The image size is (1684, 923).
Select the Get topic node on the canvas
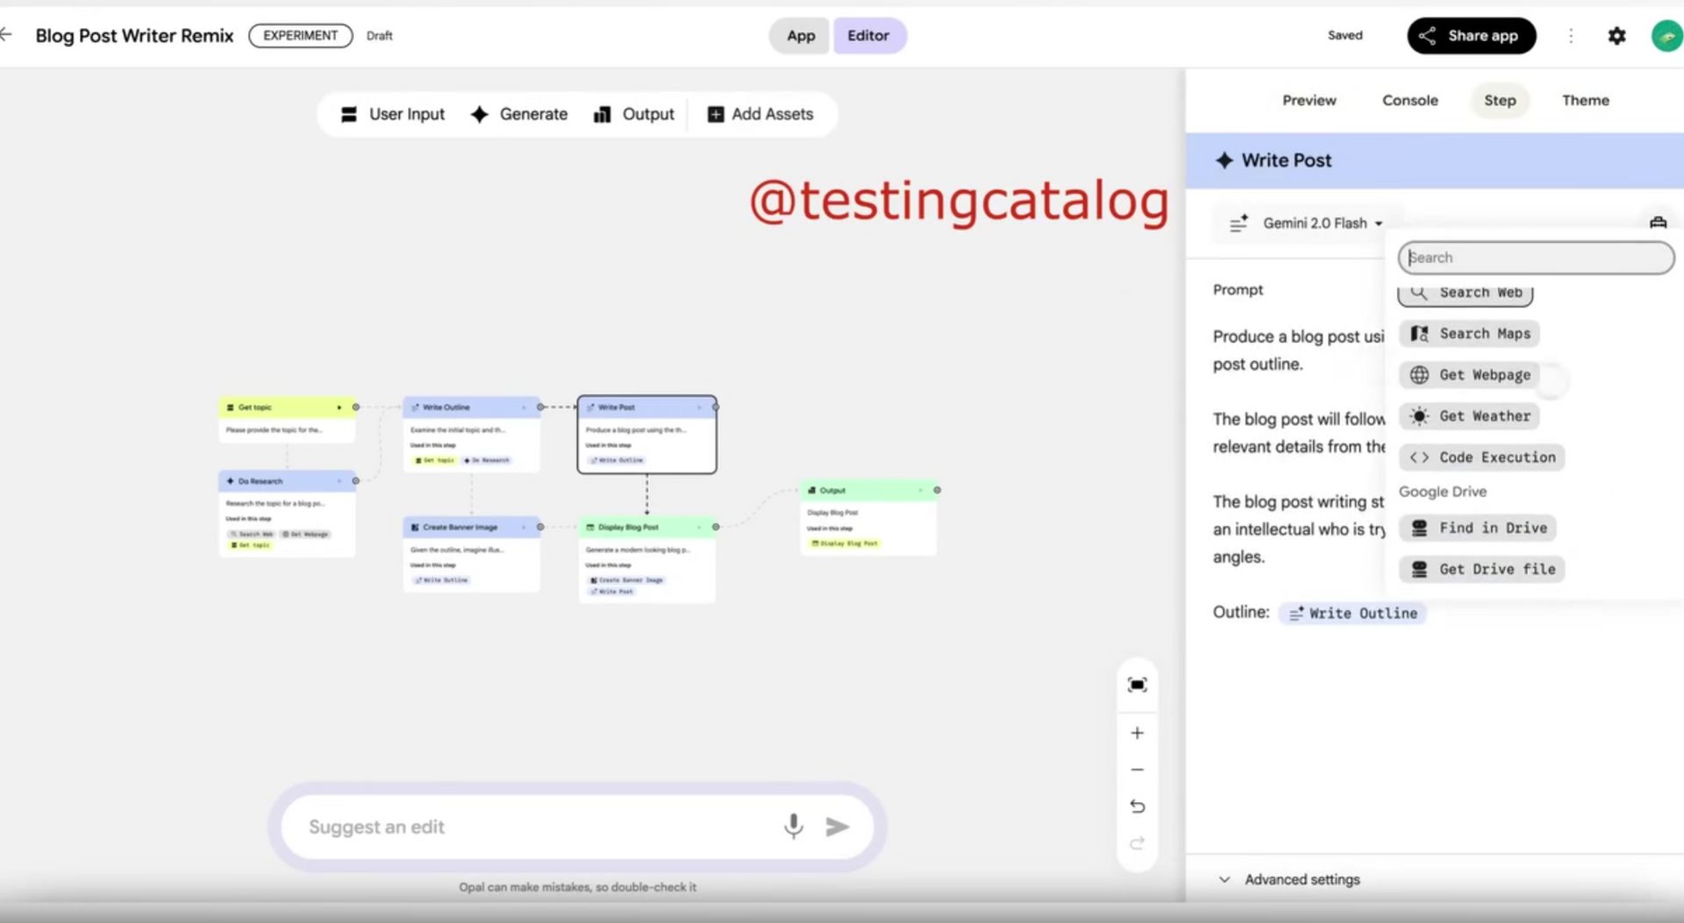tap(287, 420)
